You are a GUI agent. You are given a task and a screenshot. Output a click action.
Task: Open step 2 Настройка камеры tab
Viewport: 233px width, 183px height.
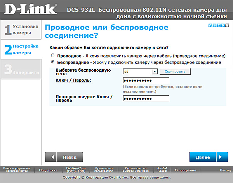click(x=21, y=49)
